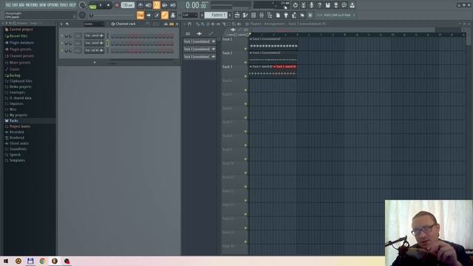473x266 pixels.
Task: Toggle the metronome icon
Action: (x=140, y=5)
